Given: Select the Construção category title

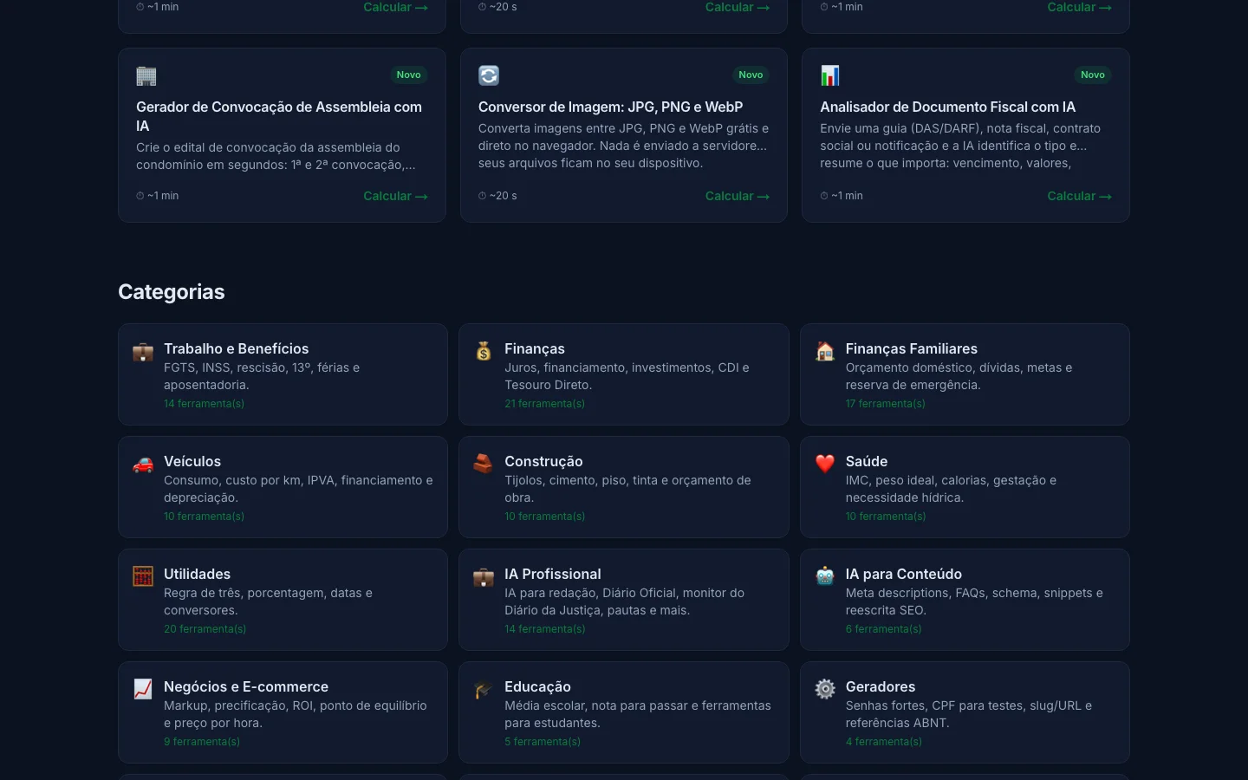Looking at the screenshot, I should pos(543,461).
